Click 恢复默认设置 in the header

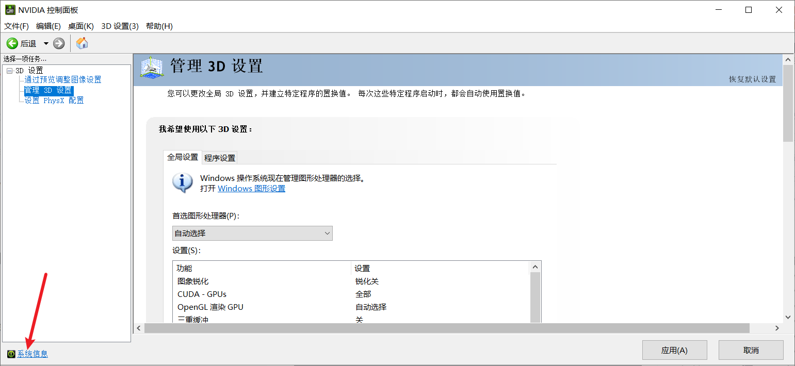(752, 79)
